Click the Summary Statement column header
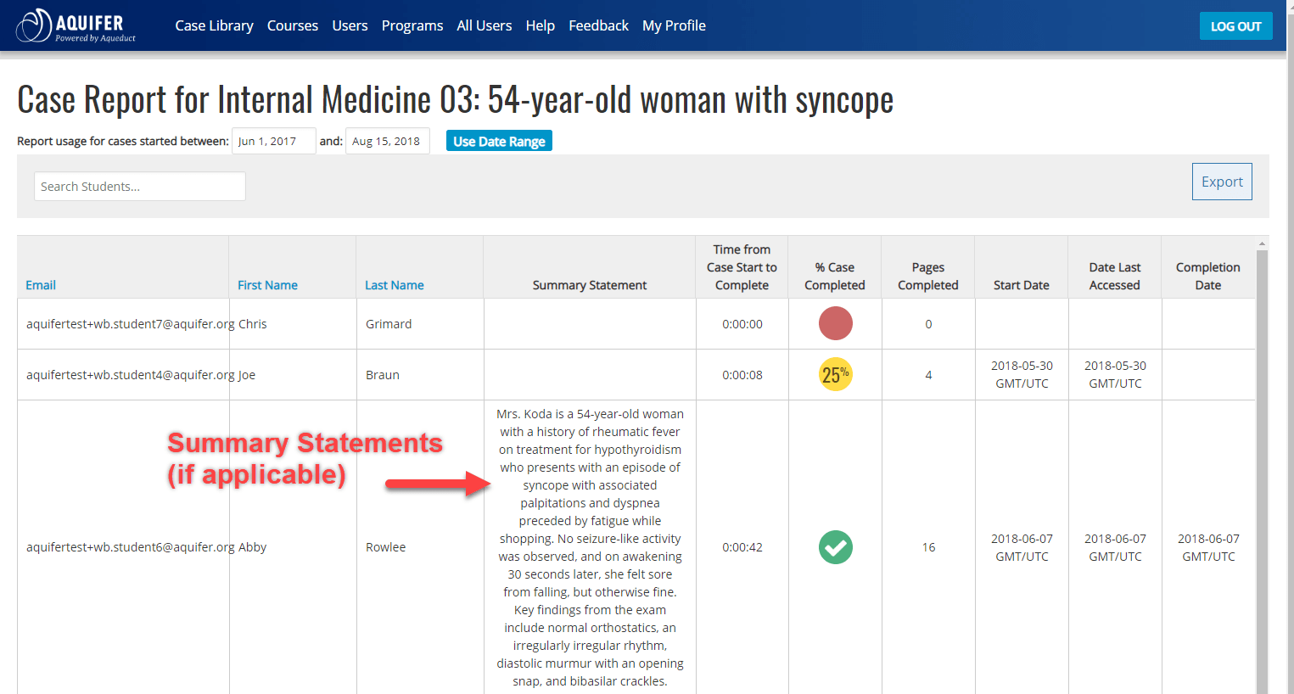Screen dimensions: 1294x694 tap(590, 285)
